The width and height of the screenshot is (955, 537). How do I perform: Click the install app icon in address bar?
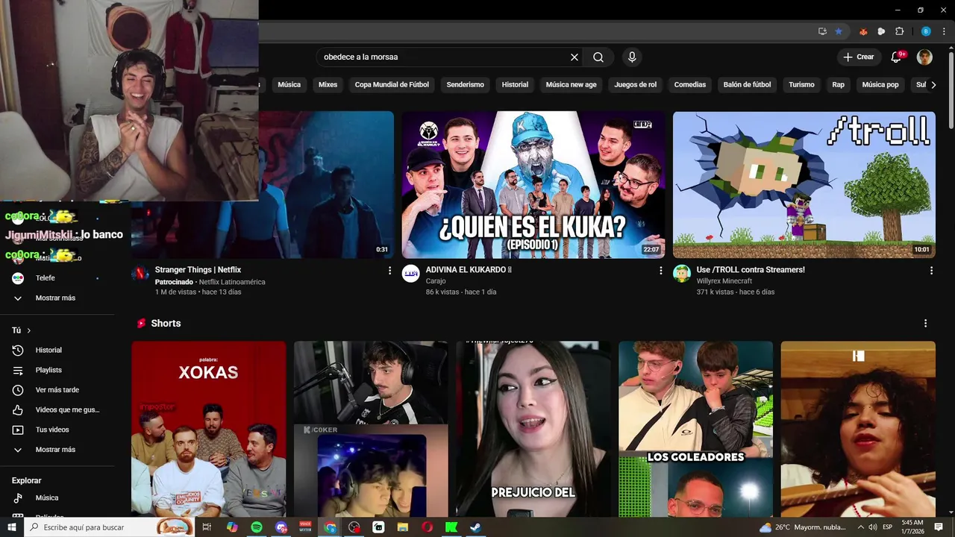[x=822, y=31]
